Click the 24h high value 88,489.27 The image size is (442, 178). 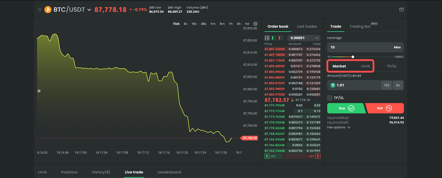[x=175, y=12]
